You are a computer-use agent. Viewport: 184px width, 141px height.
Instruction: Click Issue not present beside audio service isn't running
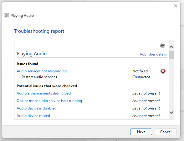click(146, 101)
